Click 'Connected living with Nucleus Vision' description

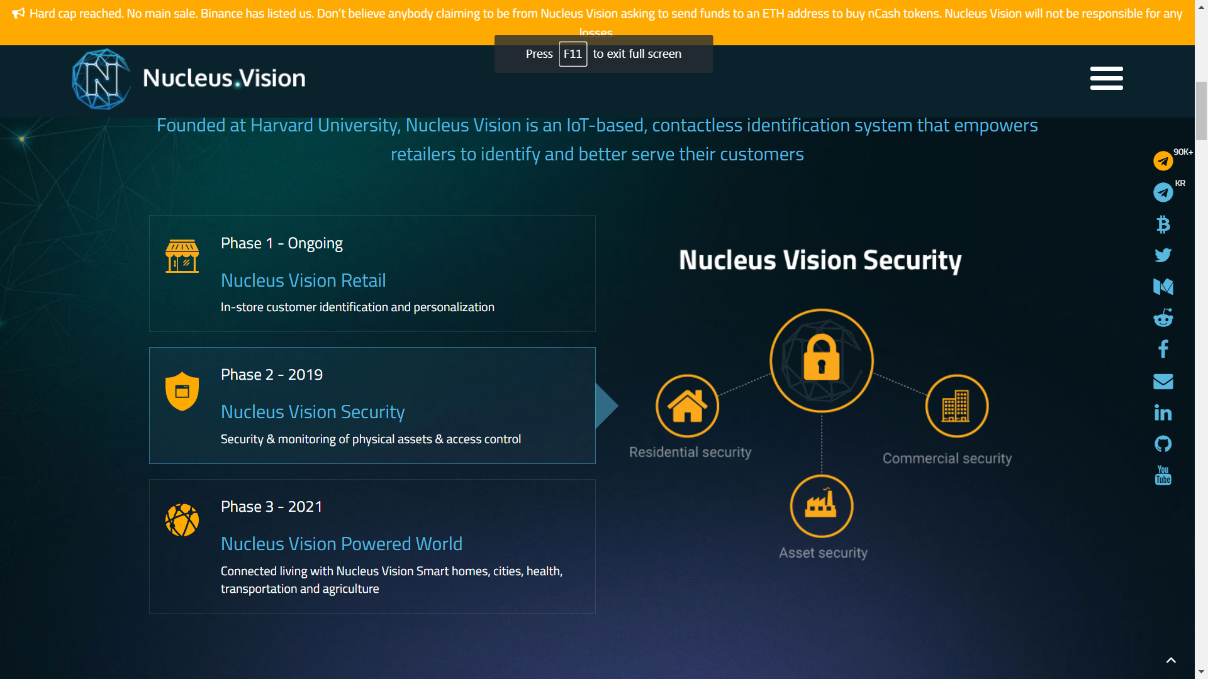pyautogui.click(x=391, y=580)
